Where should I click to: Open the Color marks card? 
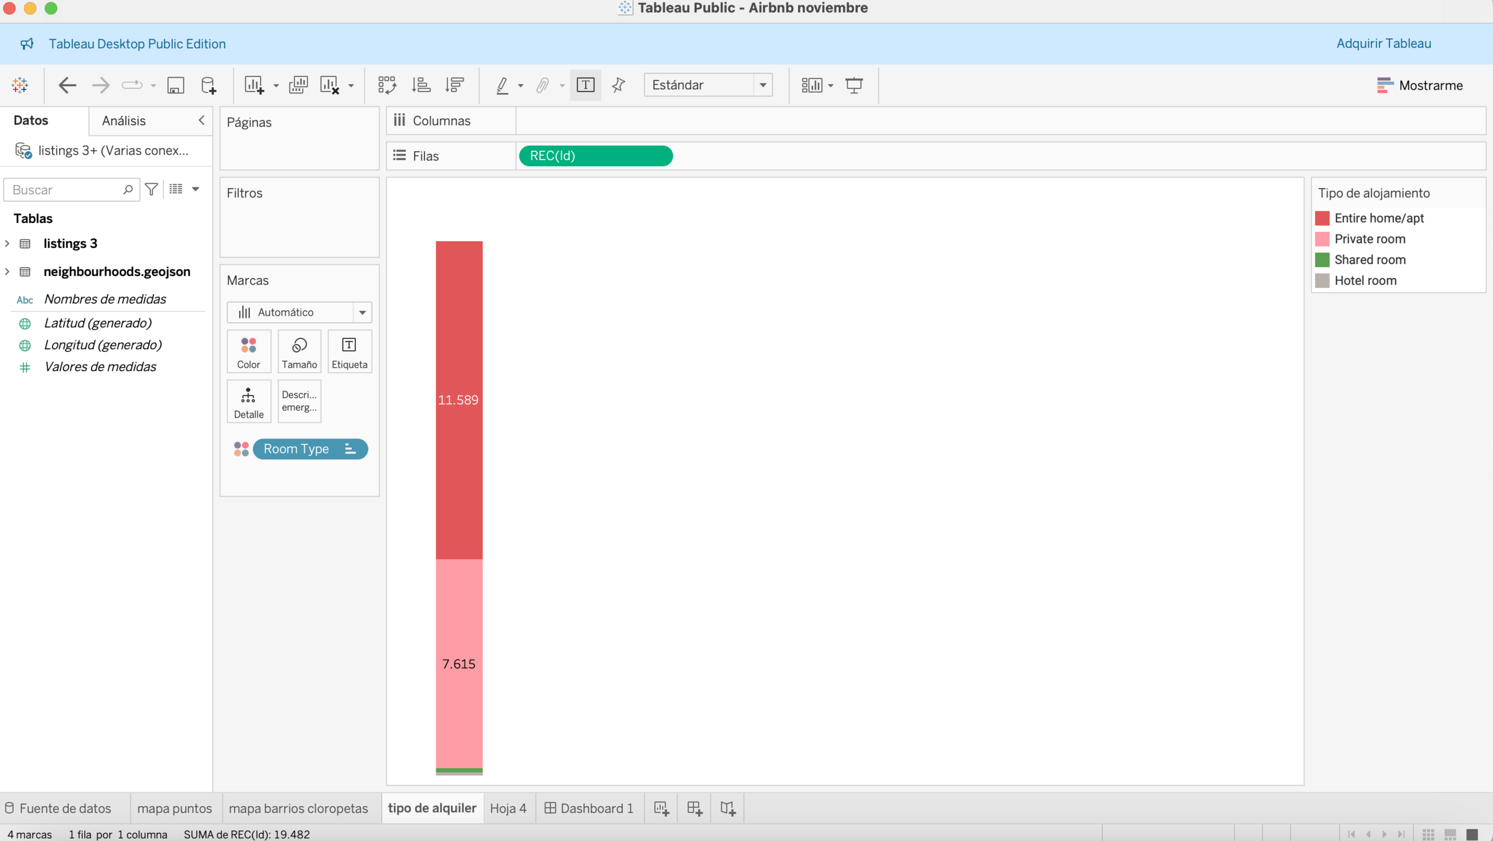tap(248, 351)
